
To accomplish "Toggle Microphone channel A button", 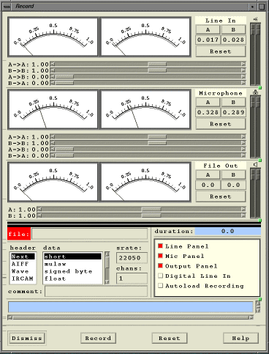I will [208, 102].
